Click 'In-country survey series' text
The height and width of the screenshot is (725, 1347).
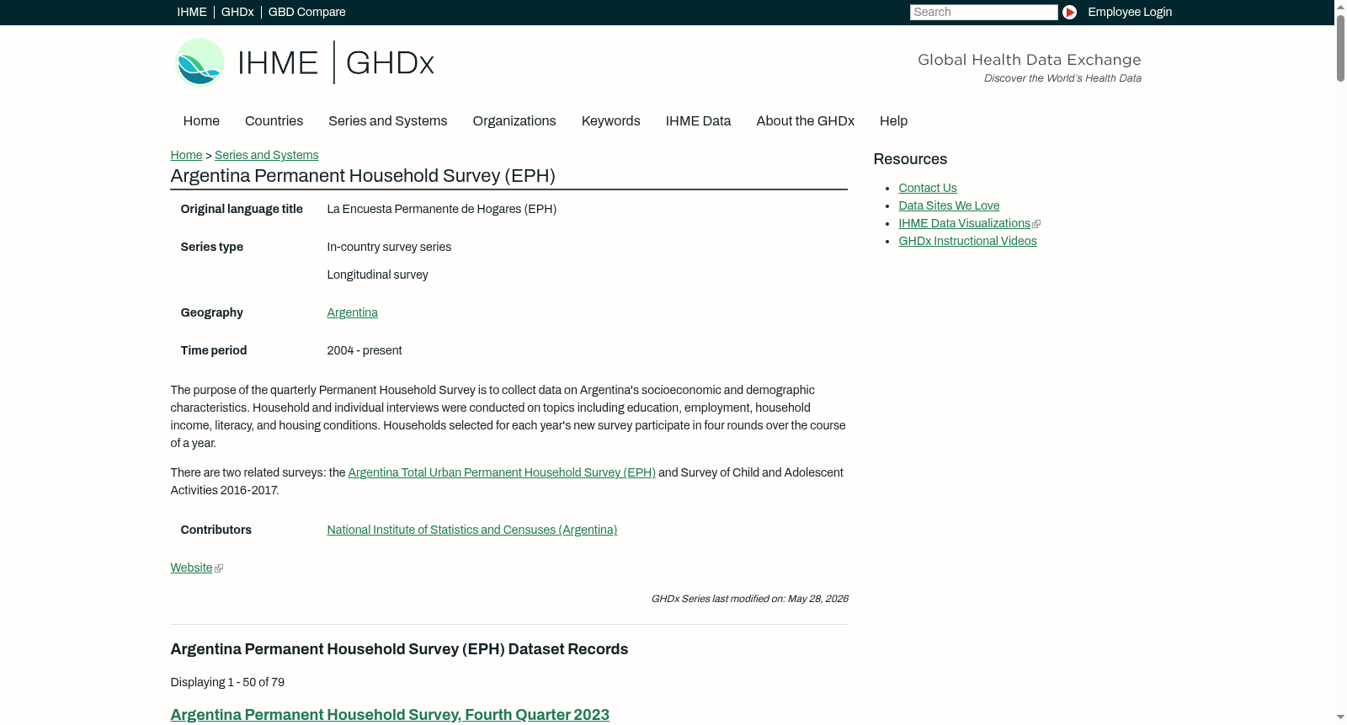click(389, 247)
